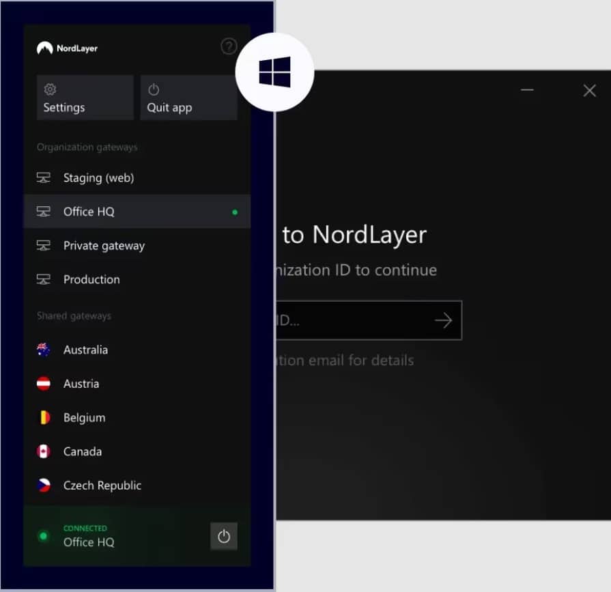Select the Staging (web) gateway
Screen dimensions: 611x592
point(137,178)
